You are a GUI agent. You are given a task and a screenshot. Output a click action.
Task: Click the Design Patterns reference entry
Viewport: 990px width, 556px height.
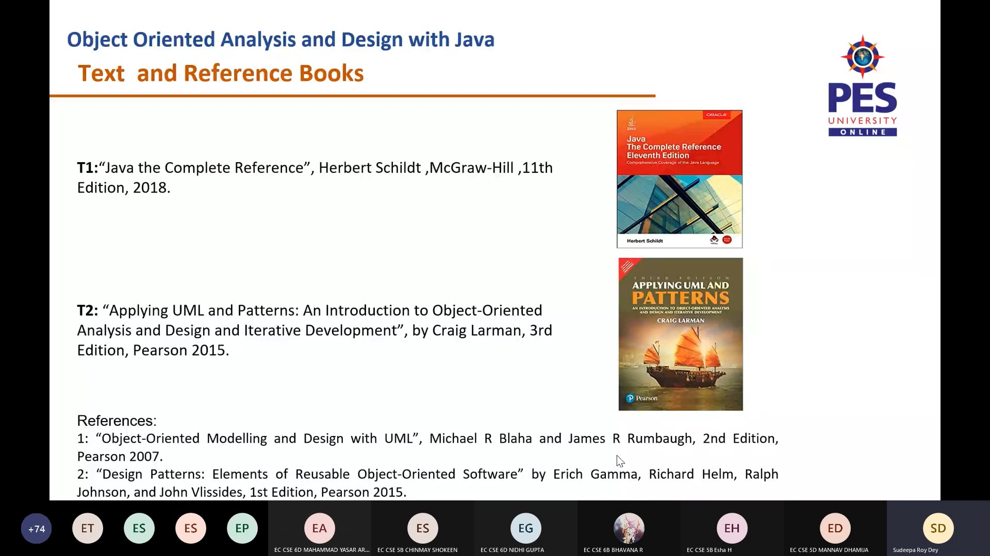[x=427, y=483]
